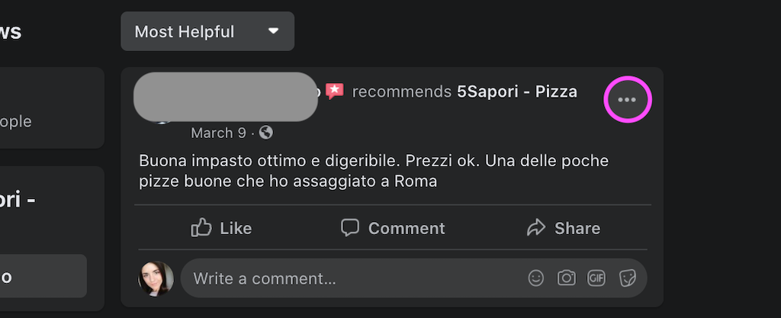Click the globe public audience icon
This screenshot has height=318, width=781.
tap(266, 133)
